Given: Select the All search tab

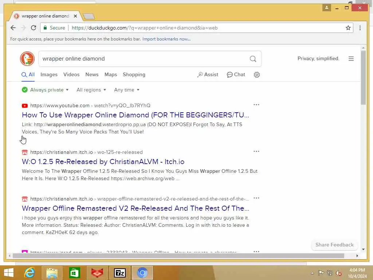Looking at the screenshot, I should pos(28,74).
